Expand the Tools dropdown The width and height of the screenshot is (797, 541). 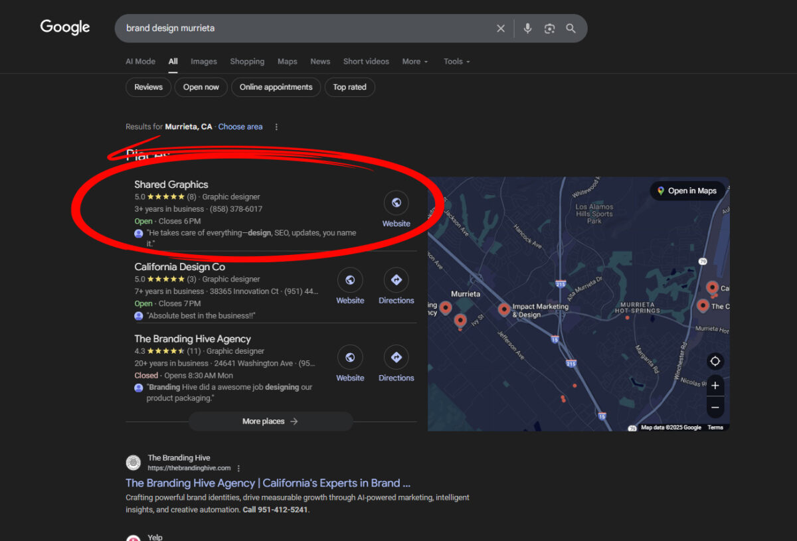coord(456,61)
